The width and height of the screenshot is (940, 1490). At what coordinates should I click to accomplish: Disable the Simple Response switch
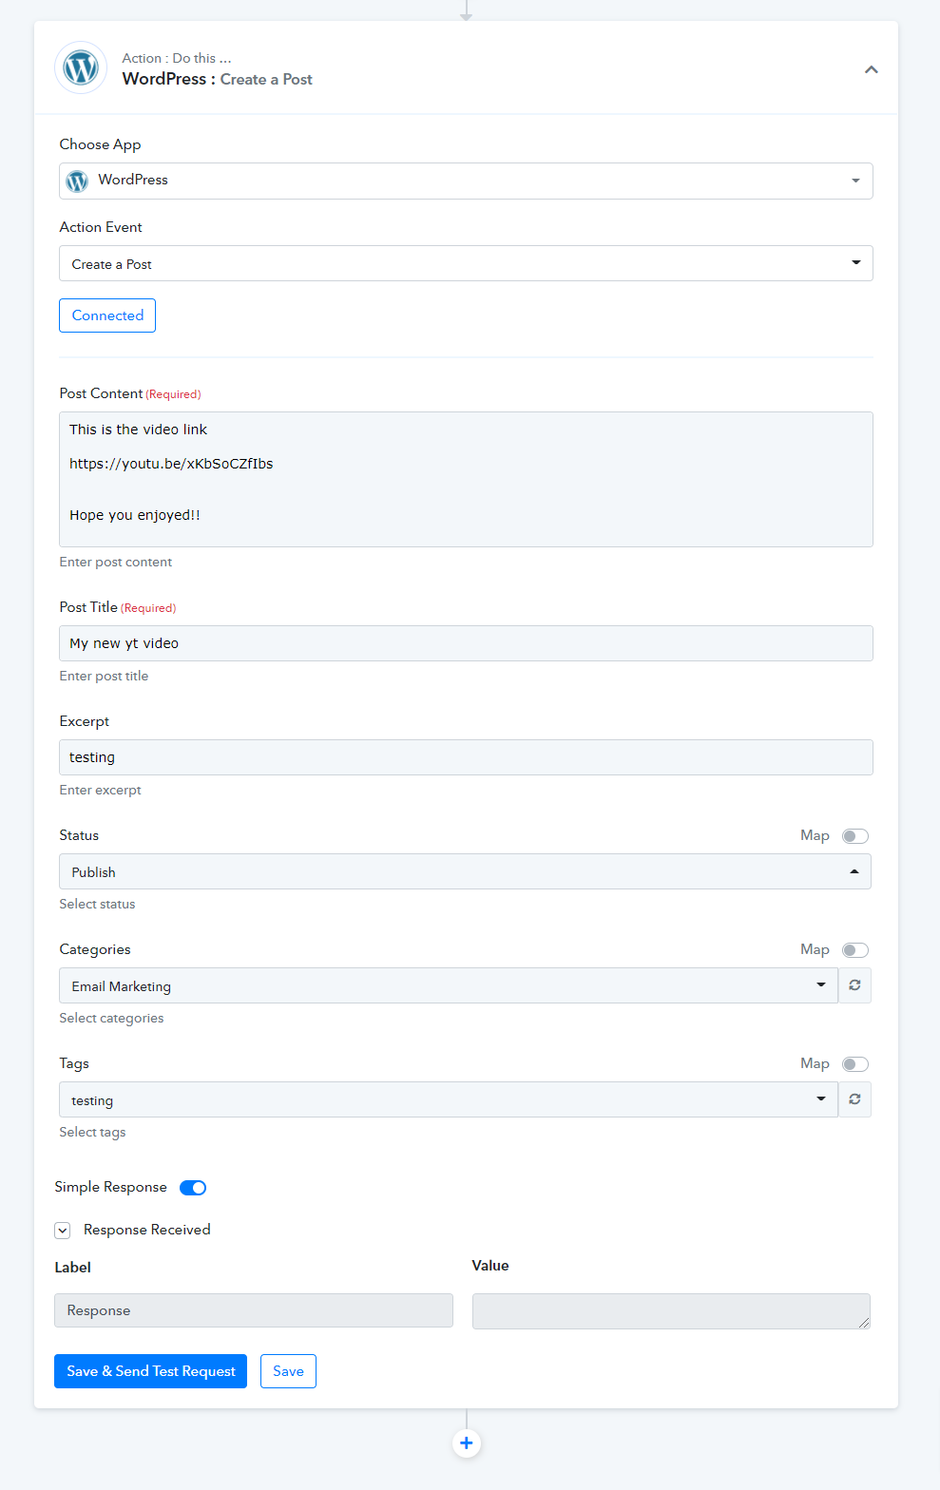point(193,1188)
